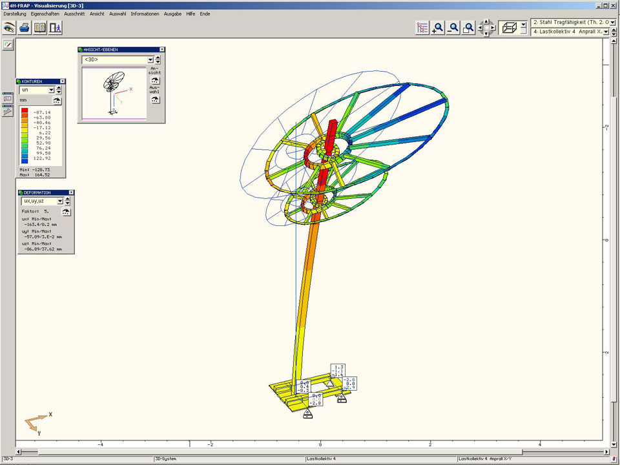Open the <3D> view dropdown
Image resolution: width=620 pixels, height=465 pixels.
[x=150, y=59]
